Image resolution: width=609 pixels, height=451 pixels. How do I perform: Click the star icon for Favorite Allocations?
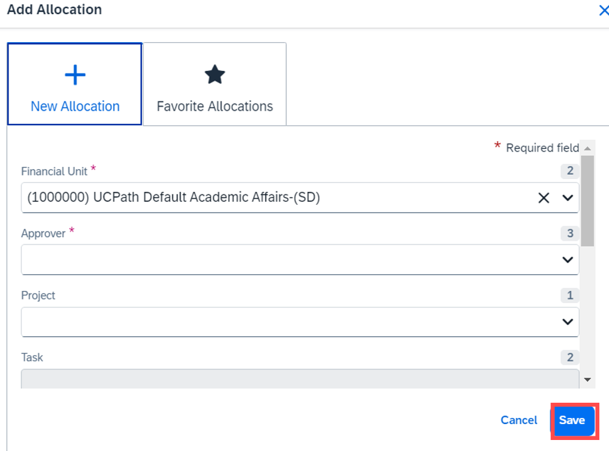215,75
